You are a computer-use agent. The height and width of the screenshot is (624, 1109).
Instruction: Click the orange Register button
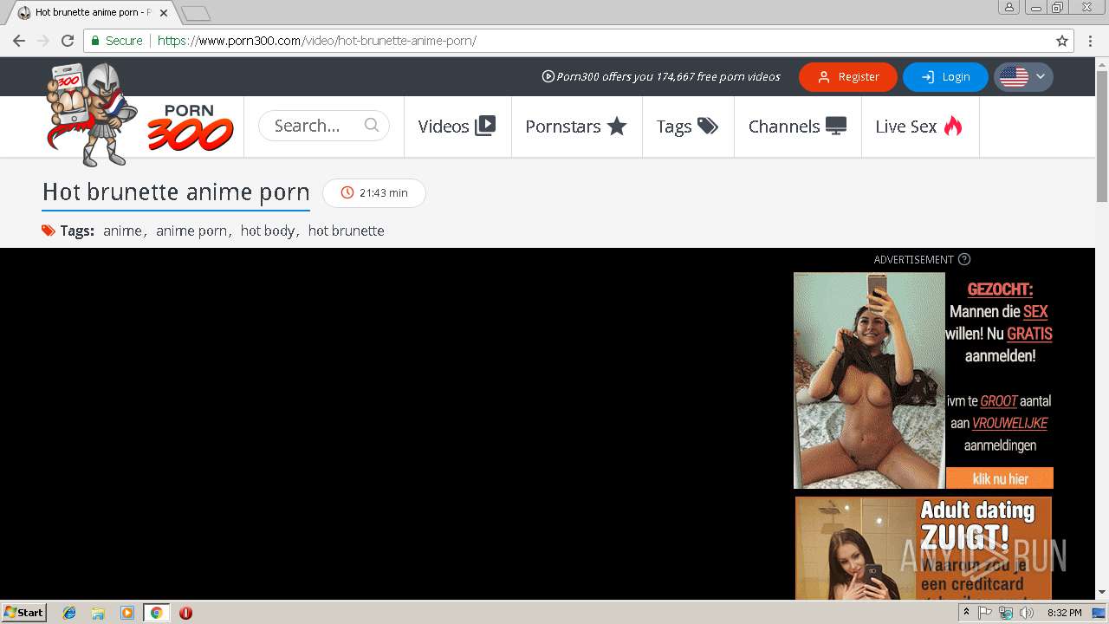point(848,77)
